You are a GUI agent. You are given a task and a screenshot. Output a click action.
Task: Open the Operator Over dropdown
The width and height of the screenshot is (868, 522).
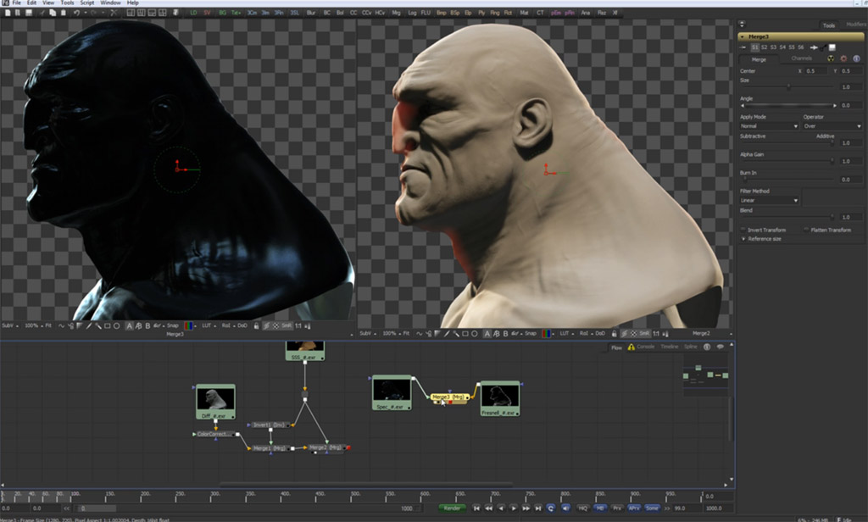click(832, 126)
